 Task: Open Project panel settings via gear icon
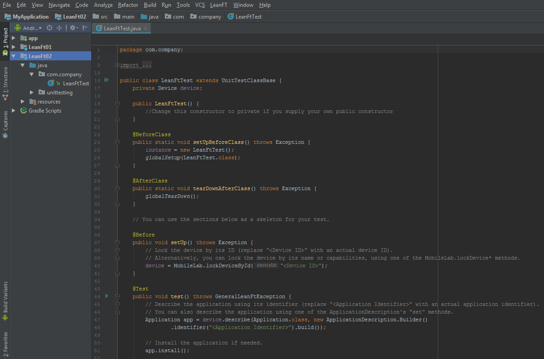pos(72,27)
